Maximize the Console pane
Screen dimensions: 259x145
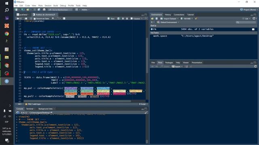(146, 109)
